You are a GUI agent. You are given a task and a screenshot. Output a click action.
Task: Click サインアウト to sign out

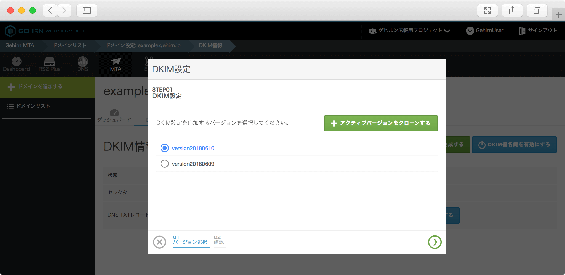pos(538,31)
